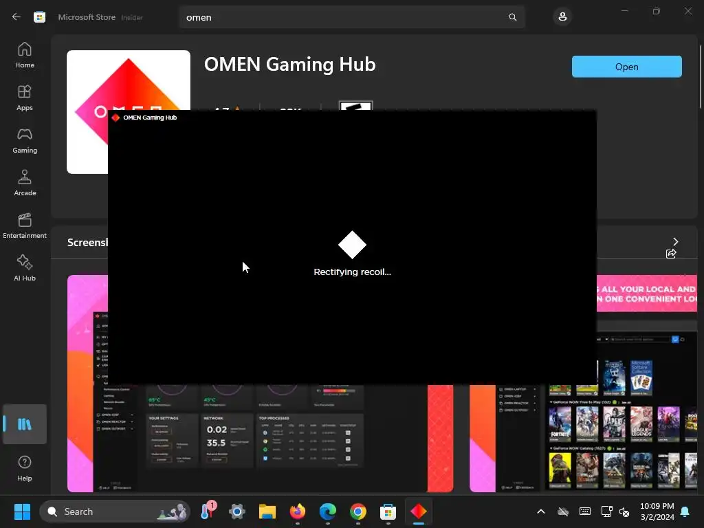Open Gaming in the Store sidebar

click(x=25, y=140)
